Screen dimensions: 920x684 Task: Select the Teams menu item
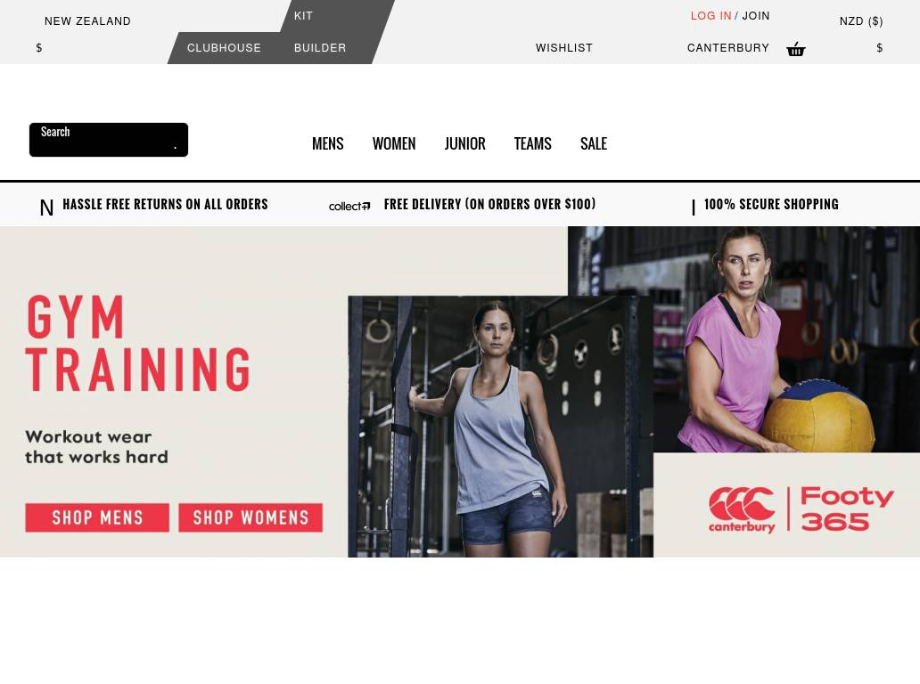(x=533, y=143)
